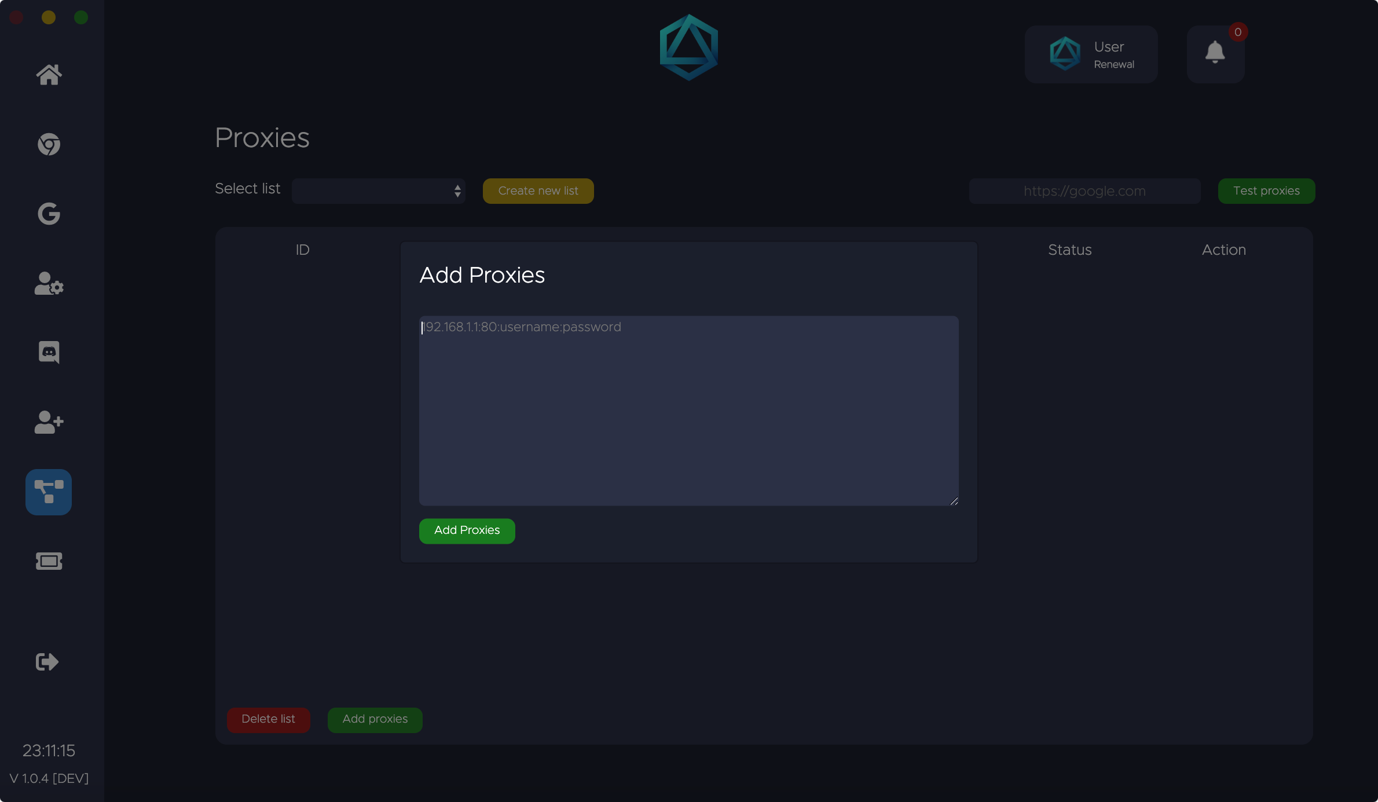Image resolution: width=1378 pixels, height=802 pixels.
Task: Open the ticket icon in sidebar
Action: pyautogui.click(x=49, y=561)
